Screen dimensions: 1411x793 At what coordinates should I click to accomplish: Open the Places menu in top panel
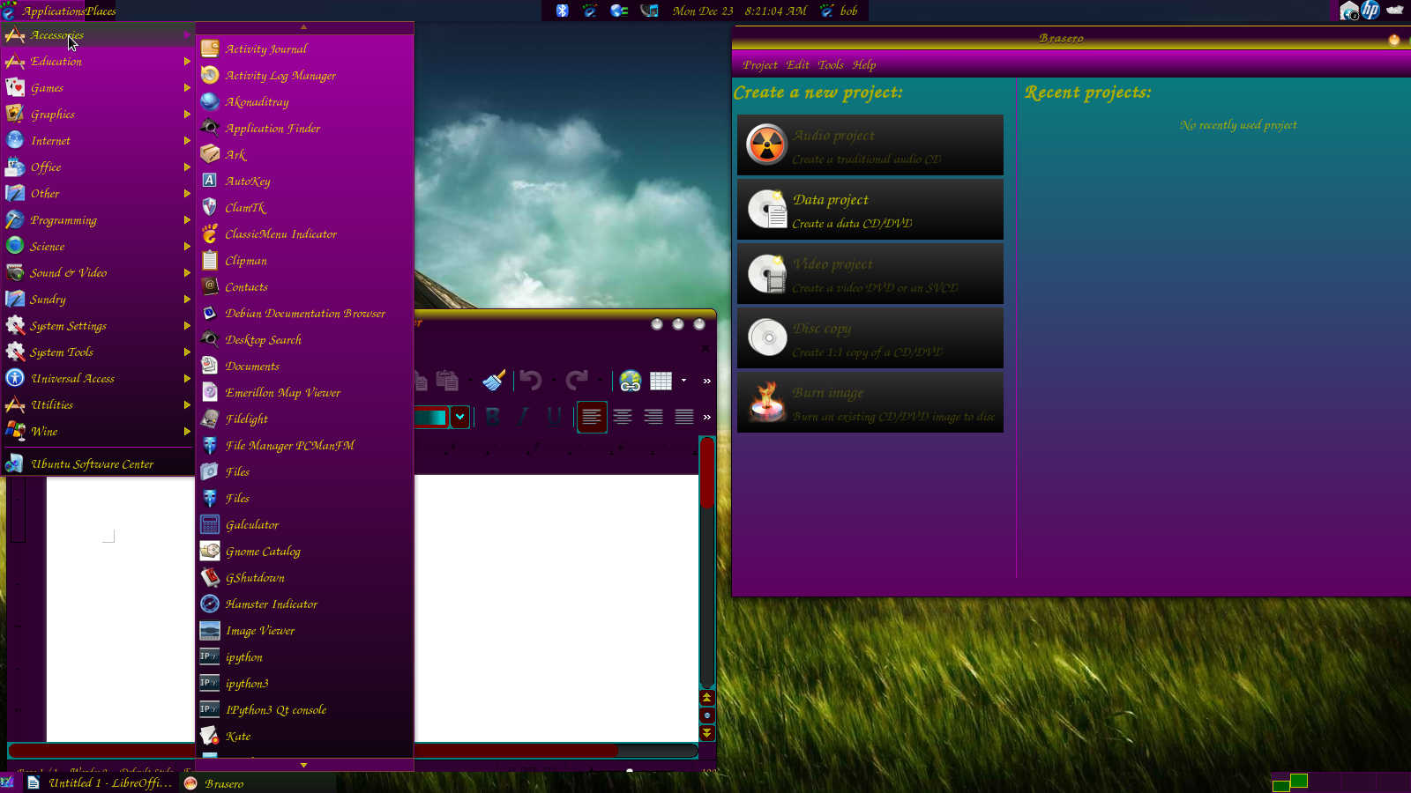[x=101, y=11]
